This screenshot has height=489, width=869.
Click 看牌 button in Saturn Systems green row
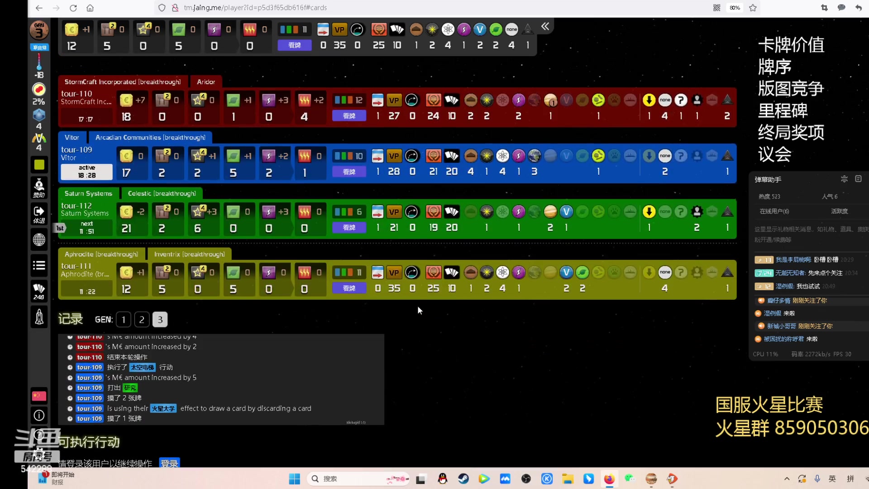click(349, 228)
